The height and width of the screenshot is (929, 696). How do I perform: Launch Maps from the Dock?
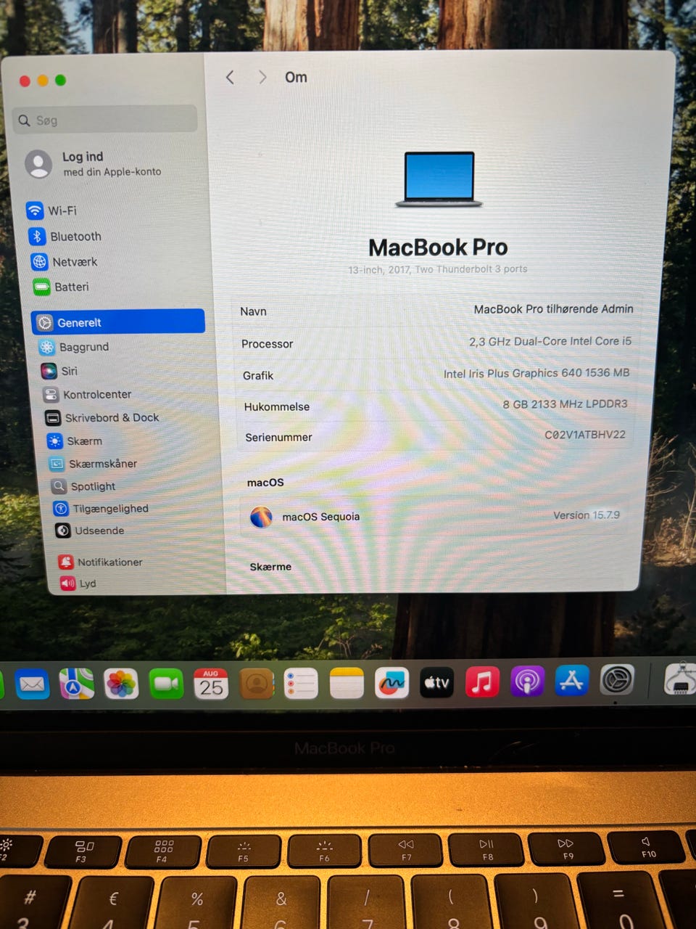[77, 684]
